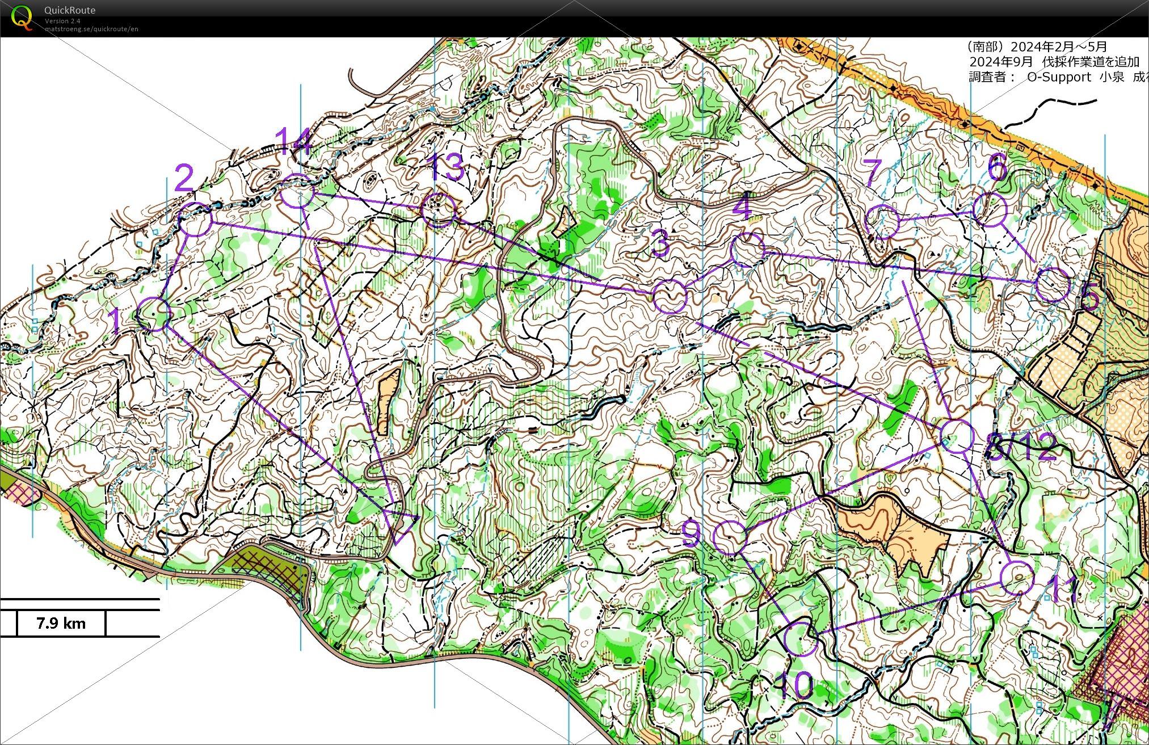Pick control circle number 6
Viewport: 1149px width, 745px height.
click(x=990, y=209)
